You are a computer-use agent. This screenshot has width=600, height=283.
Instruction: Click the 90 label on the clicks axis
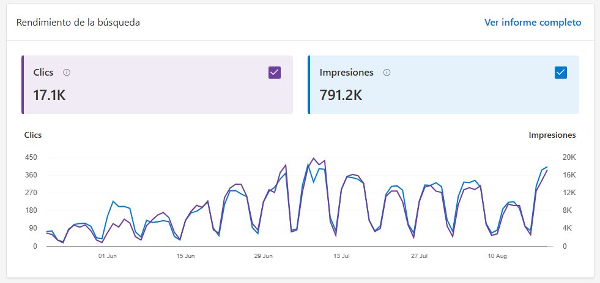point(33,229)
